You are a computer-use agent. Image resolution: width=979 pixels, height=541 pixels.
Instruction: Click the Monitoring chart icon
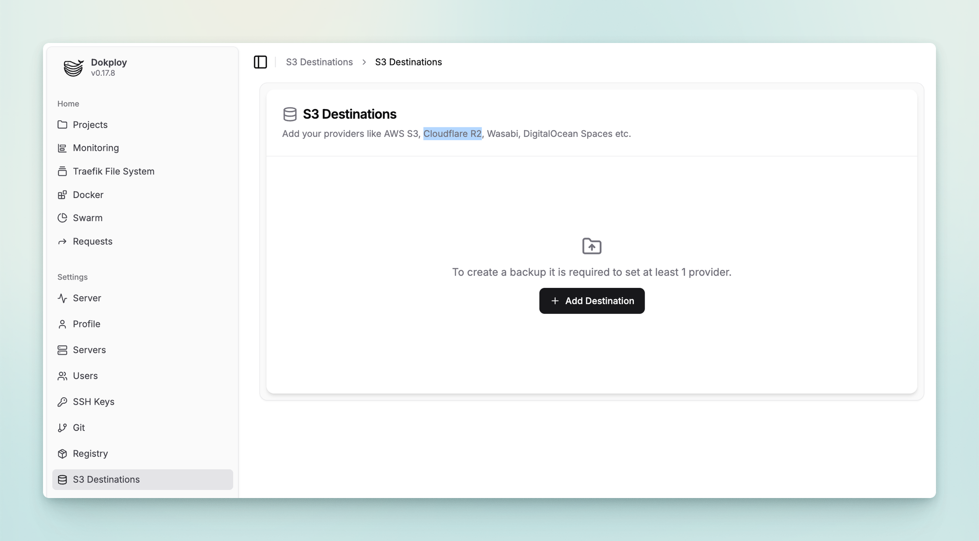[x=62, y=148]
